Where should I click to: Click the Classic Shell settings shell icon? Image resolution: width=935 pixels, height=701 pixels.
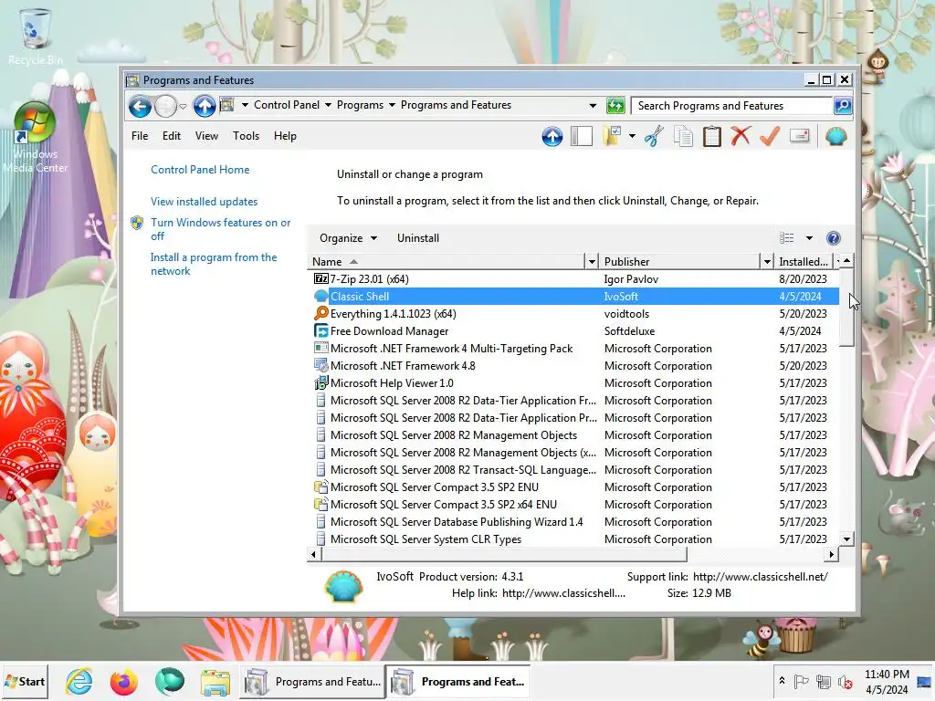coord(836,137)
